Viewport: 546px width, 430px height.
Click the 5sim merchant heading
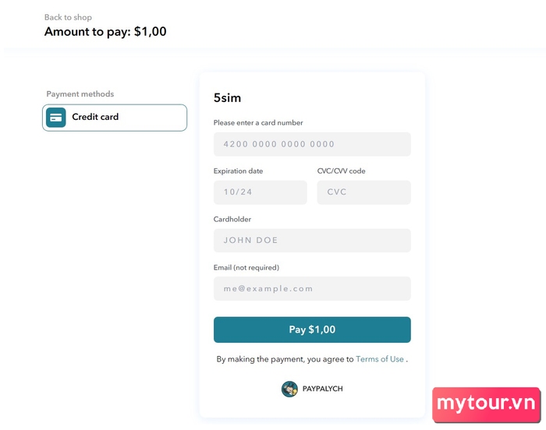[227, 97]
